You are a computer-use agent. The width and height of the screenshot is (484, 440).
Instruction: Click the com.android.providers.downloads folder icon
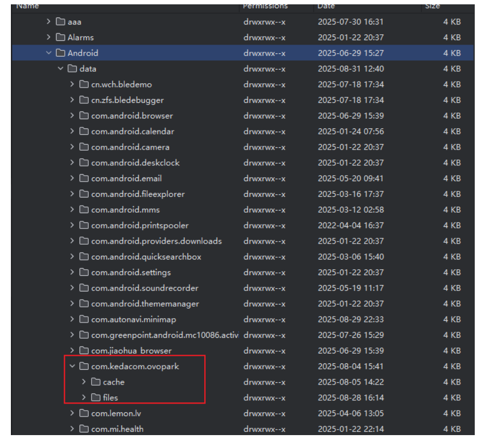point(84,241)
